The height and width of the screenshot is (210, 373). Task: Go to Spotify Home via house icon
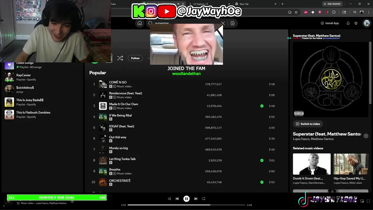point(140,23)
